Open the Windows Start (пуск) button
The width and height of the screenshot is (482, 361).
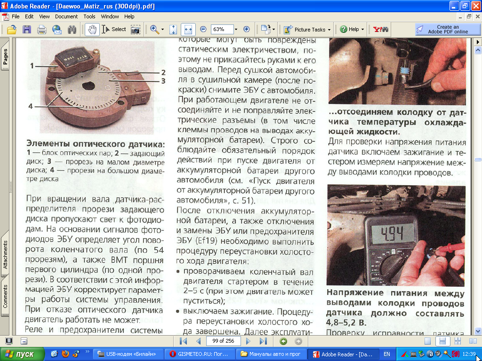pyautogui.click(x=22, y=354)
